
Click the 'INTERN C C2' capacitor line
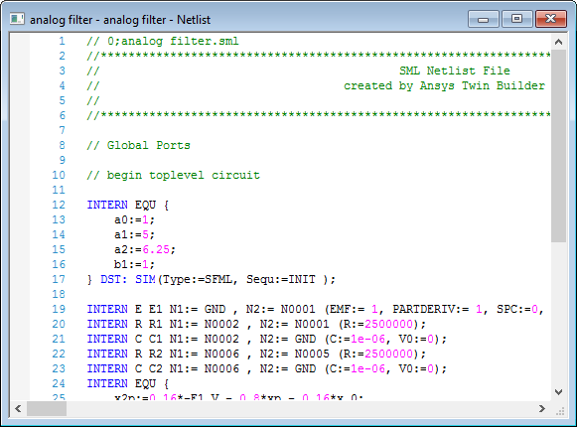tap(266, 368)
